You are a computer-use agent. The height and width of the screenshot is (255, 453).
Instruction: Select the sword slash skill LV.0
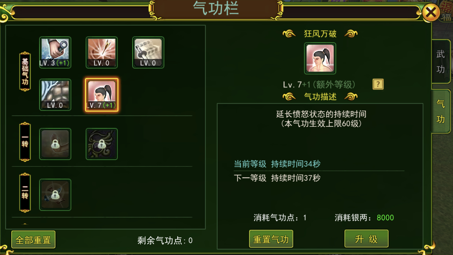[x=148, y=53]
